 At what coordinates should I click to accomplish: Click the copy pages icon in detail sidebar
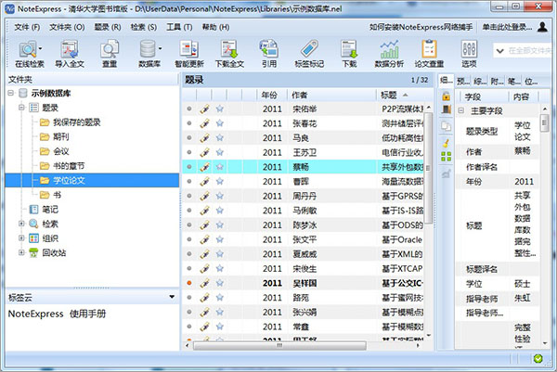pyautogui.click(x=447, y=126)
